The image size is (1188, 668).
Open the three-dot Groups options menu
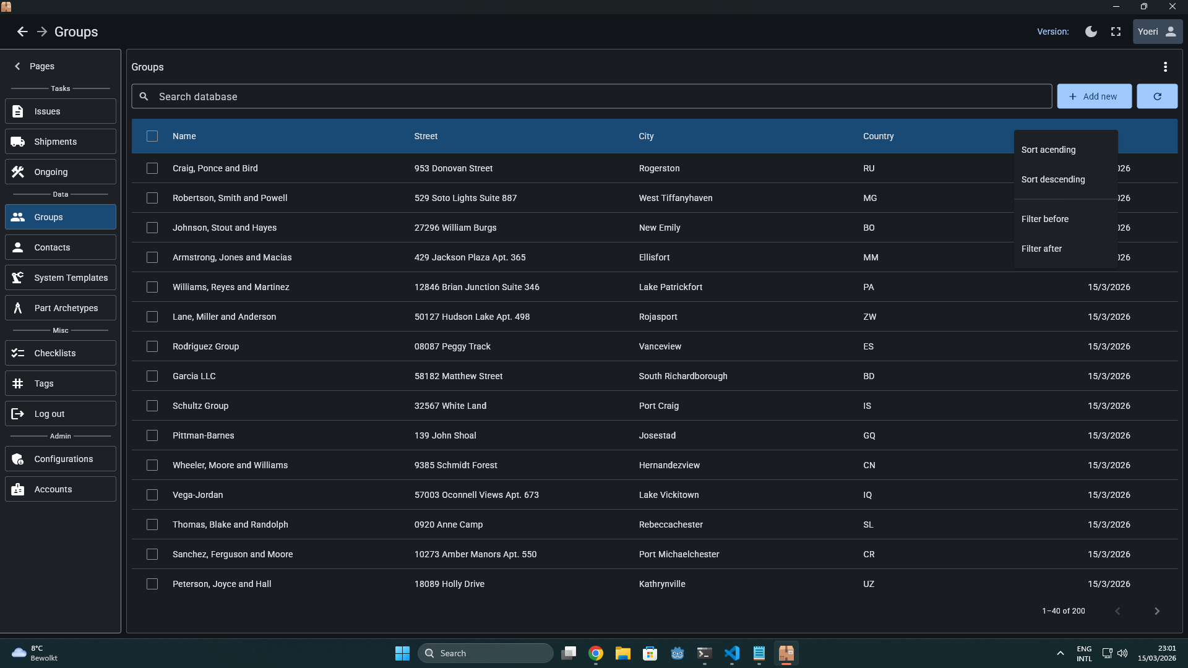(1165, 67)
